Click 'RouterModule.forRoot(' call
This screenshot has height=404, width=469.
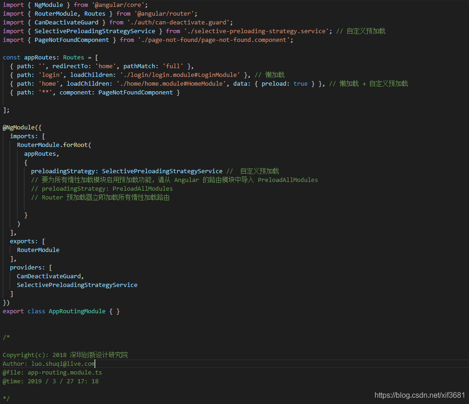point(54,145)
